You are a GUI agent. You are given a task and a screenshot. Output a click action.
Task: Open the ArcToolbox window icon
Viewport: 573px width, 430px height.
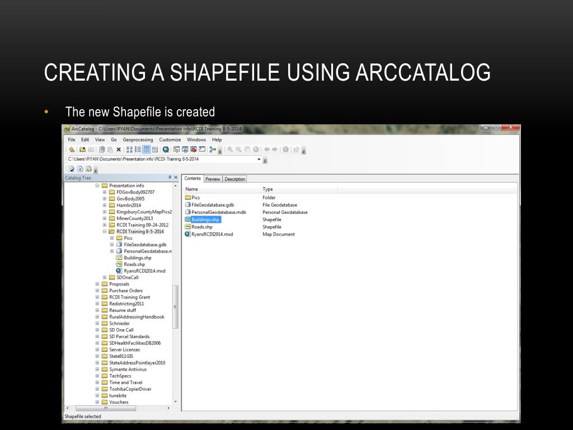193,149
